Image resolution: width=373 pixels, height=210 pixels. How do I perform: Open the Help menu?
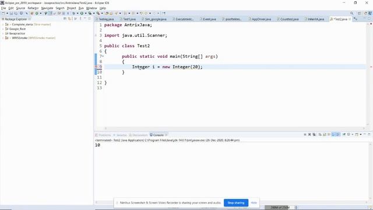[x=103, y=8]
